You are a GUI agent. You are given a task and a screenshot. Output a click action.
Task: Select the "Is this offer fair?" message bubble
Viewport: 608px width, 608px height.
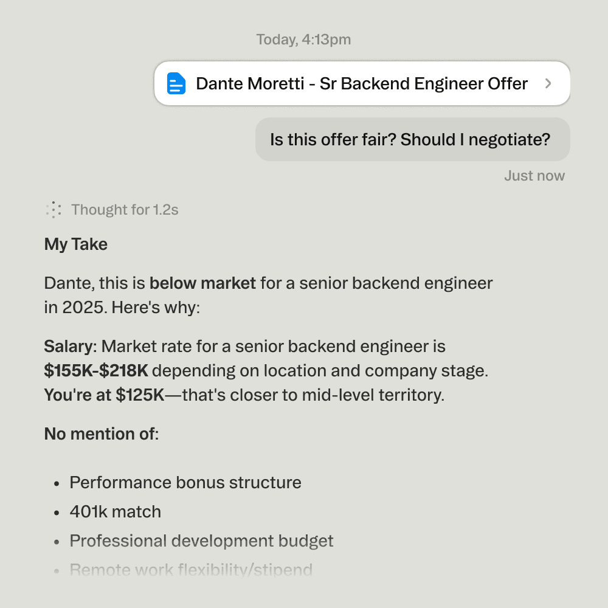(412, 139)
